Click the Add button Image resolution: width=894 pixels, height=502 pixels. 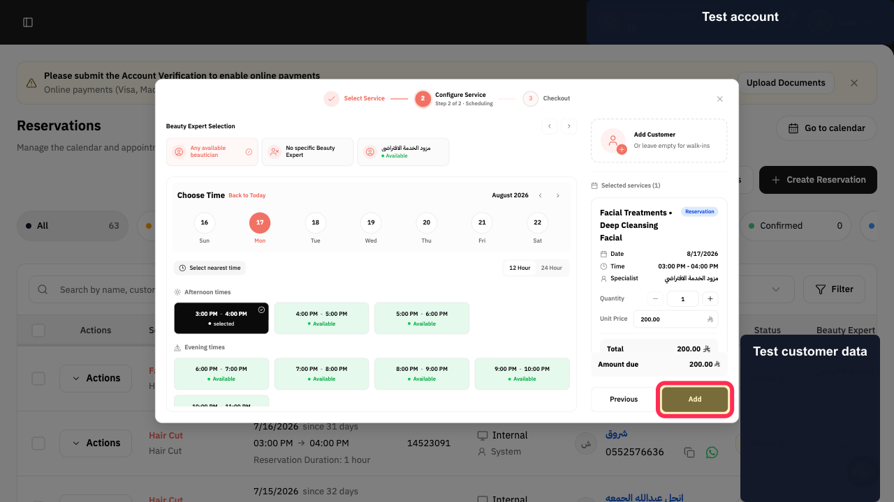(695, 400)
